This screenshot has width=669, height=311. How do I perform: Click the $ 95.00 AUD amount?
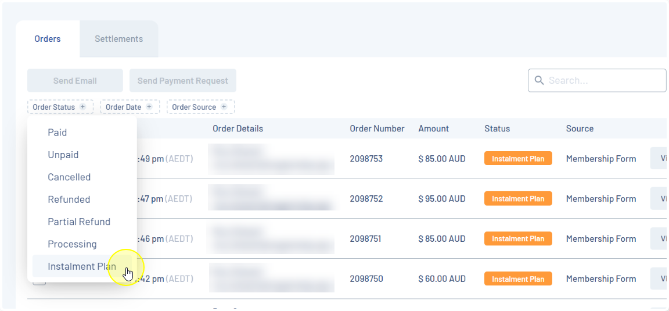point(441,199)
